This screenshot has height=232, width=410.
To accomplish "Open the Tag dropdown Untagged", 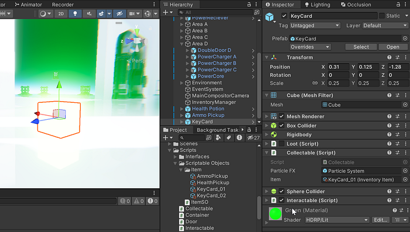I will point(315,26).
